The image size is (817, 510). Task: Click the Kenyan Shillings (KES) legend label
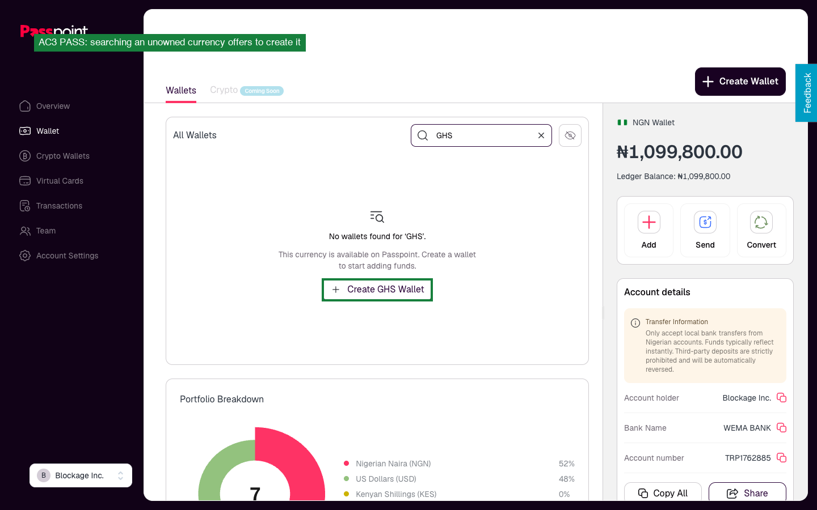pos(396,494)
